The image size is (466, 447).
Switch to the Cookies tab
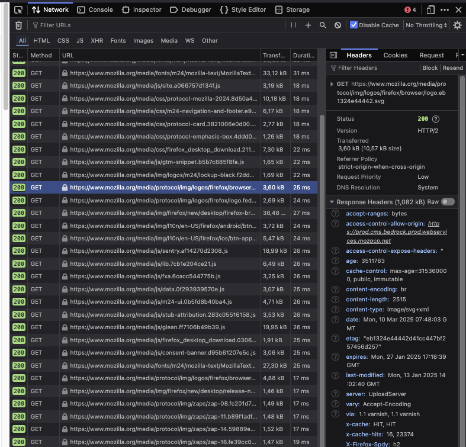click(x=396, y=55)
